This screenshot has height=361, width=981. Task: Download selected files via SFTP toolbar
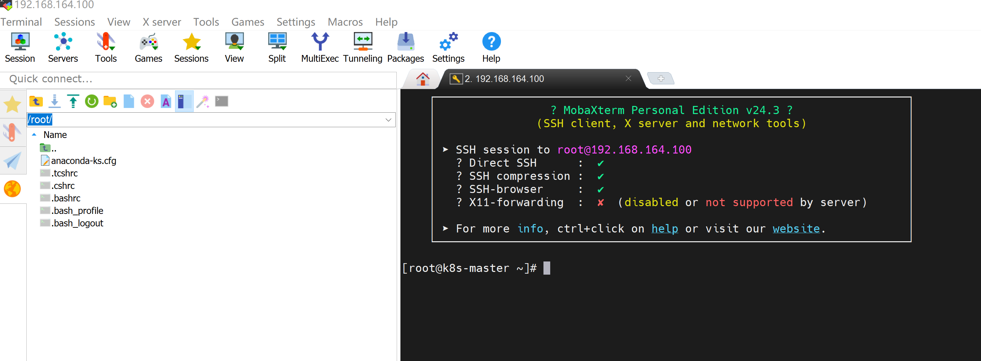(x=55, y=101)
